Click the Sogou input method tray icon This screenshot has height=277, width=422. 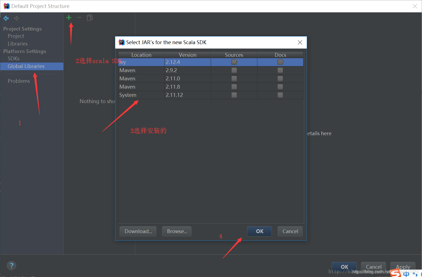tap(395, 273)
